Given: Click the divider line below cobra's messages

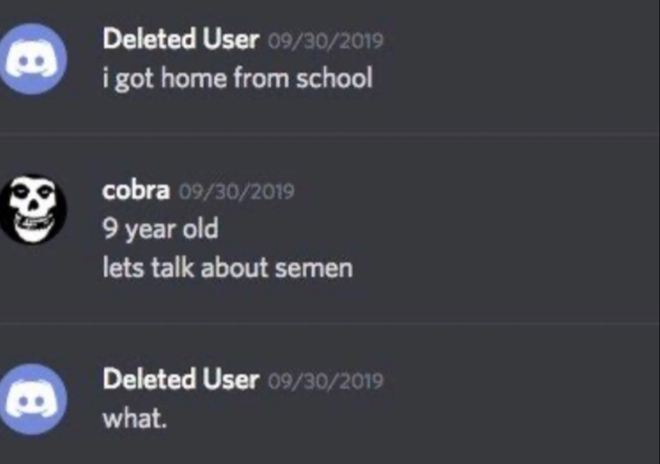Looking at the screenshot, I should tap(330, 323).
